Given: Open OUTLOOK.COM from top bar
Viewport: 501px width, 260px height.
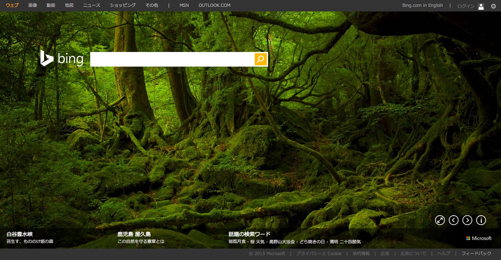Looking at the screenshot, I should 214,5.
